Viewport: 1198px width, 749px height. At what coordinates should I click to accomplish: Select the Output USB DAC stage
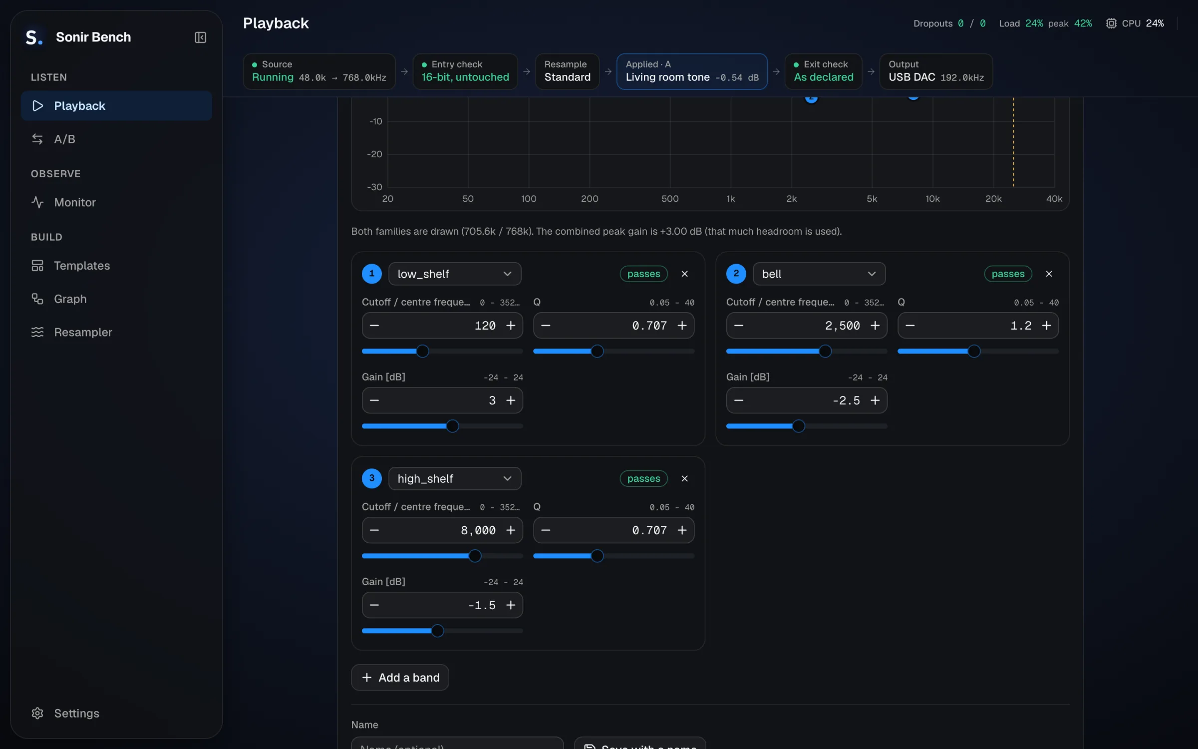click(x=936, y=71)
